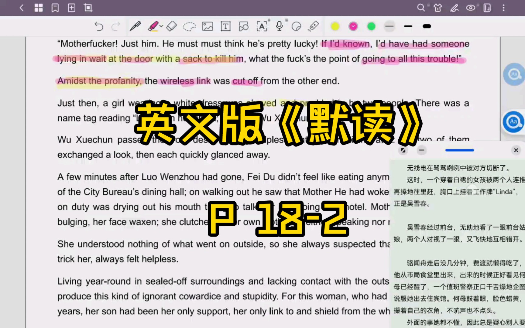
Task: Open search with the magnifier icon
Action: point(421,8)
